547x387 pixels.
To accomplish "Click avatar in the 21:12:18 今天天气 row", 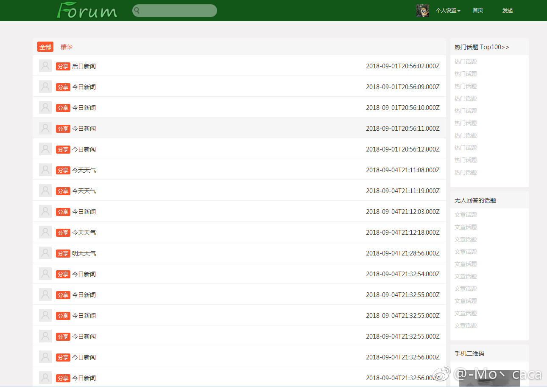I will click(x=45, y=232).
